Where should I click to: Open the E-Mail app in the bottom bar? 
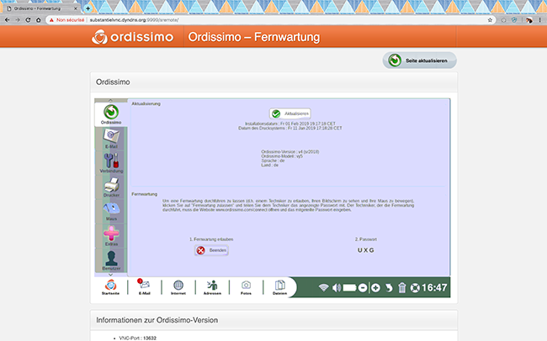point(145,287)
